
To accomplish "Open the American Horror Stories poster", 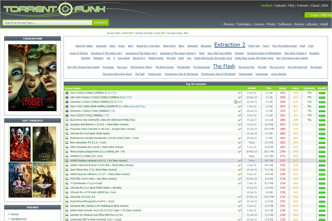I will click(x=32, y=78).
